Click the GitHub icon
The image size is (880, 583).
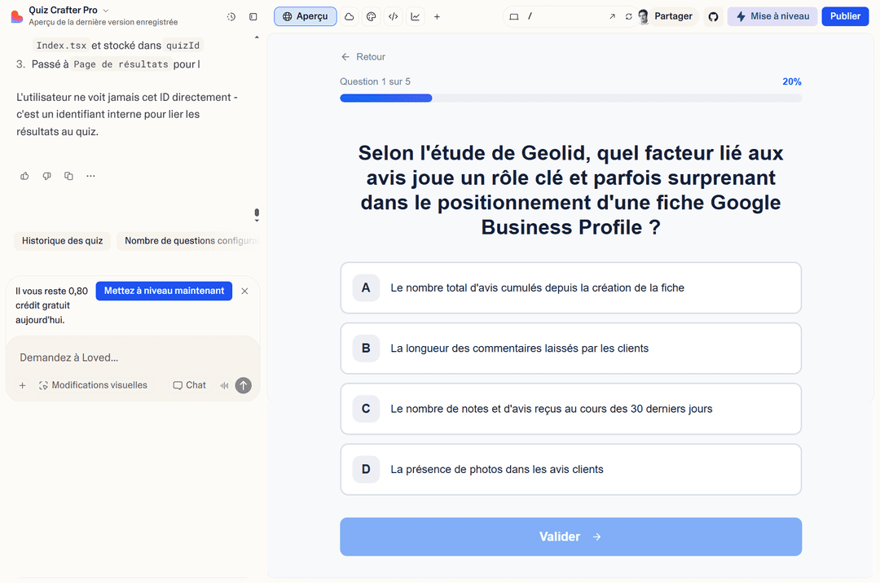click(x=713, y=16)
